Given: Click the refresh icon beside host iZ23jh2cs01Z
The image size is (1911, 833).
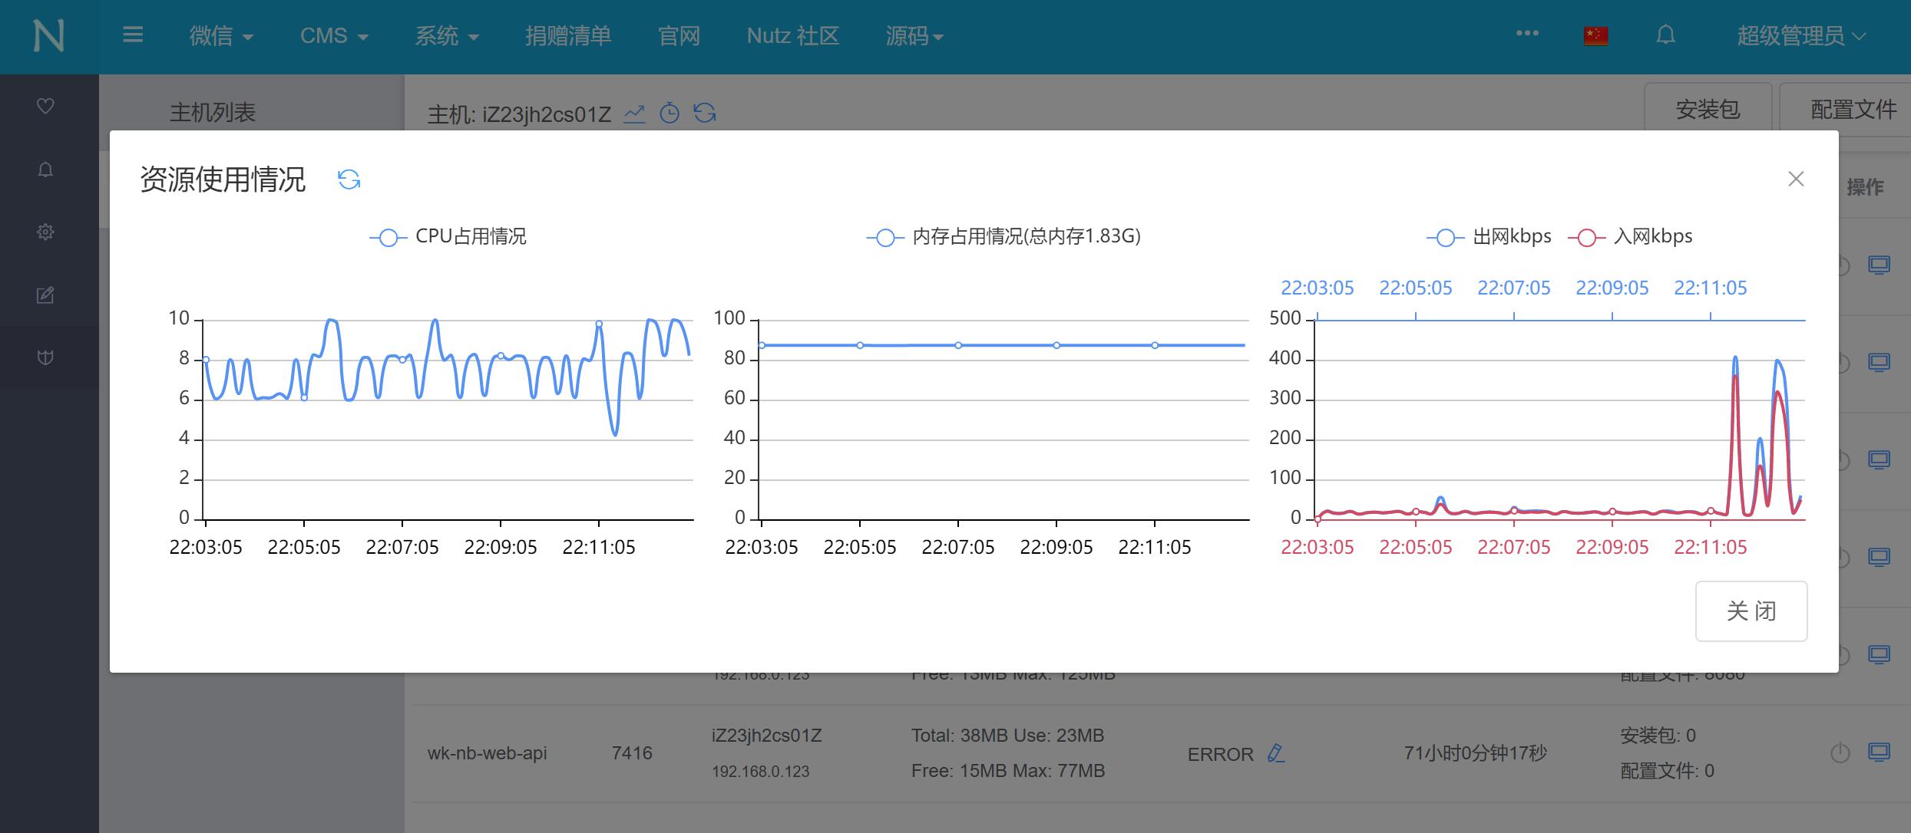Looking at the screenshot, I should coord(705,114).
